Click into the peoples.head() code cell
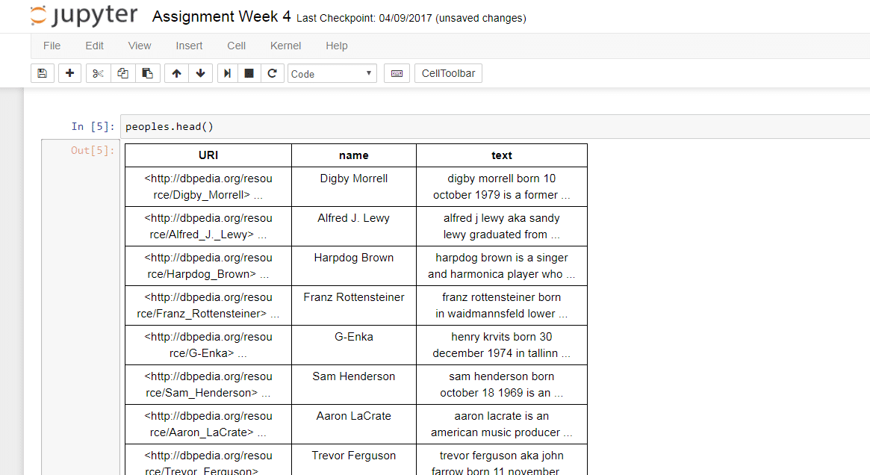Viewport: 870px width, 475px height. click(495, 126)
